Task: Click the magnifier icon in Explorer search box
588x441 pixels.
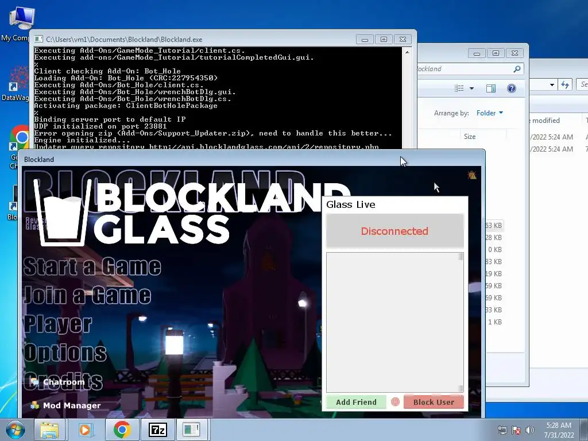Action: (517, 69)
